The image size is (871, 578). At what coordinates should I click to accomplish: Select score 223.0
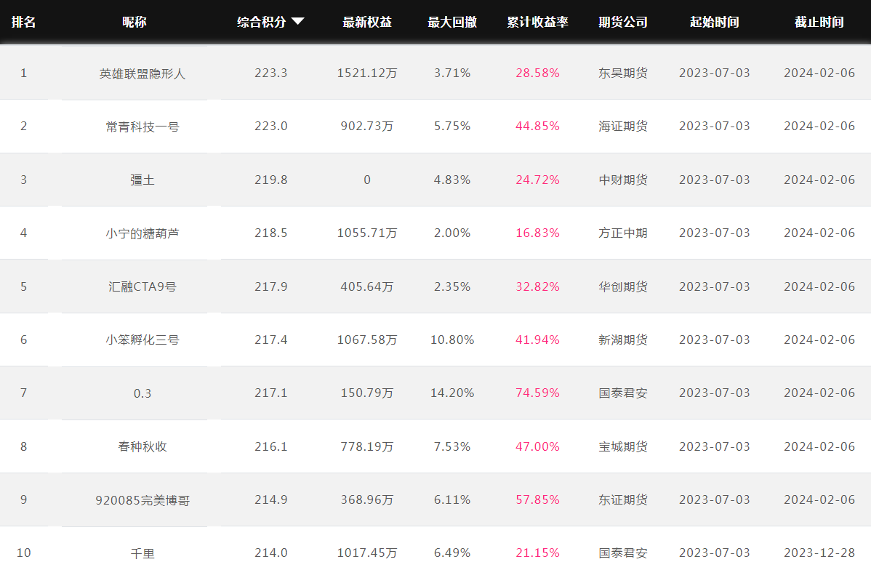click(x=271, y=126)
